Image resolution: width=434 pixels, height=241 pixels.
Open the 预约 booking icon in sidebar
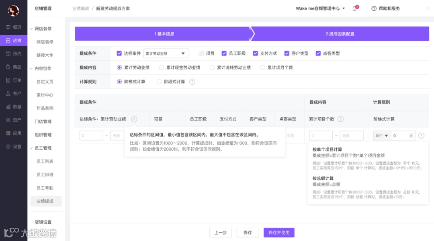pos(8,54)
